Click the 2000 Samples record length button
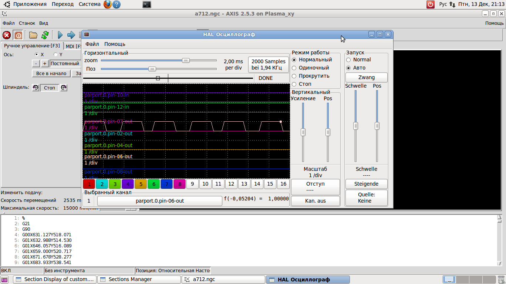Screen dimensions: 506x284 [269, 64]
